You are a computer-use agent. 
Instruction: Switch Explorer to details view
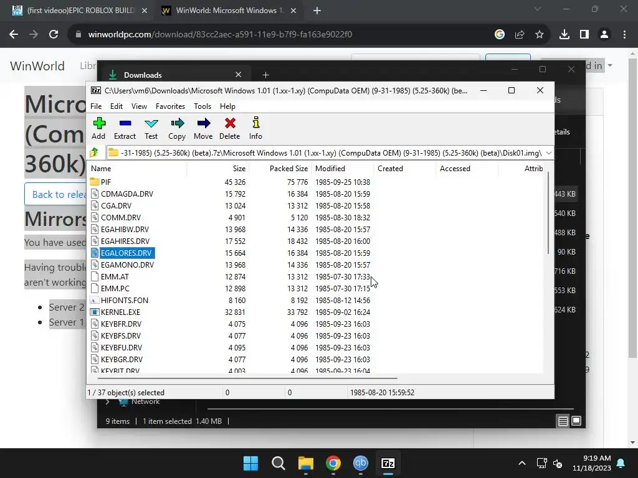563,421
